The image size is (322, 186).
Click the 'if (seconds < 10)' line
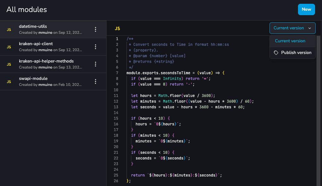152,152
